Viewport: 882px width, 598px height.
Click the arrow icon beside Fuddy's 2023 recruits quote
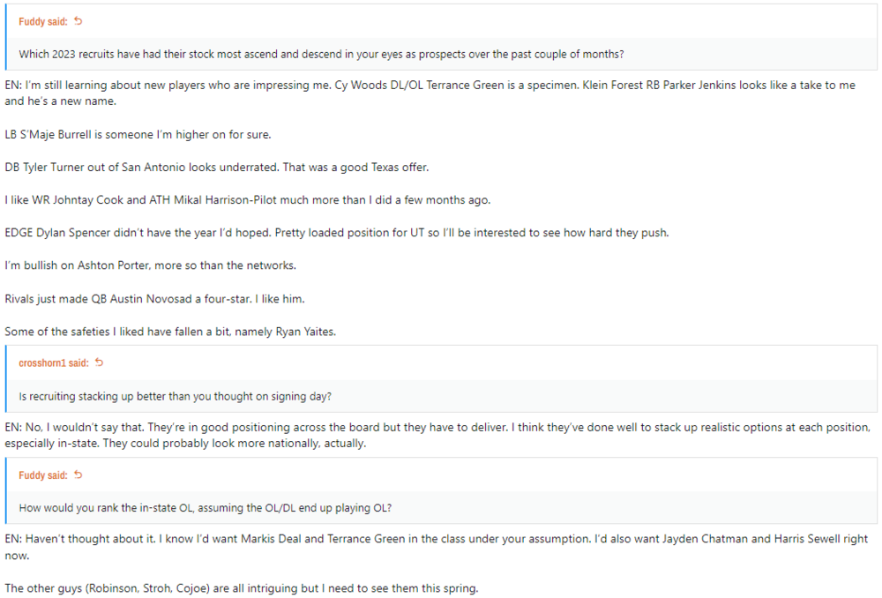(78, 20)
